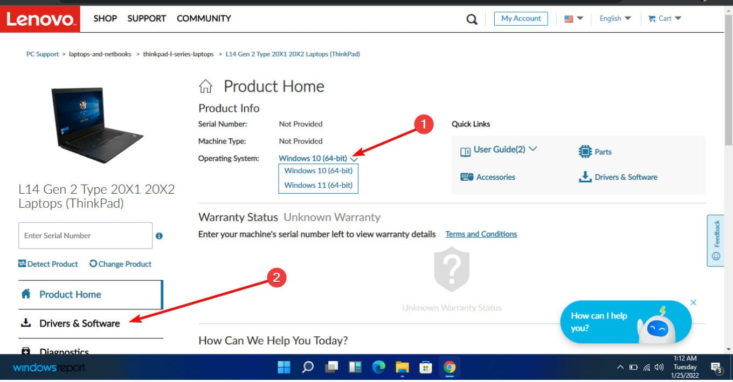Expand the English language dropdown

tap(615, 18)
